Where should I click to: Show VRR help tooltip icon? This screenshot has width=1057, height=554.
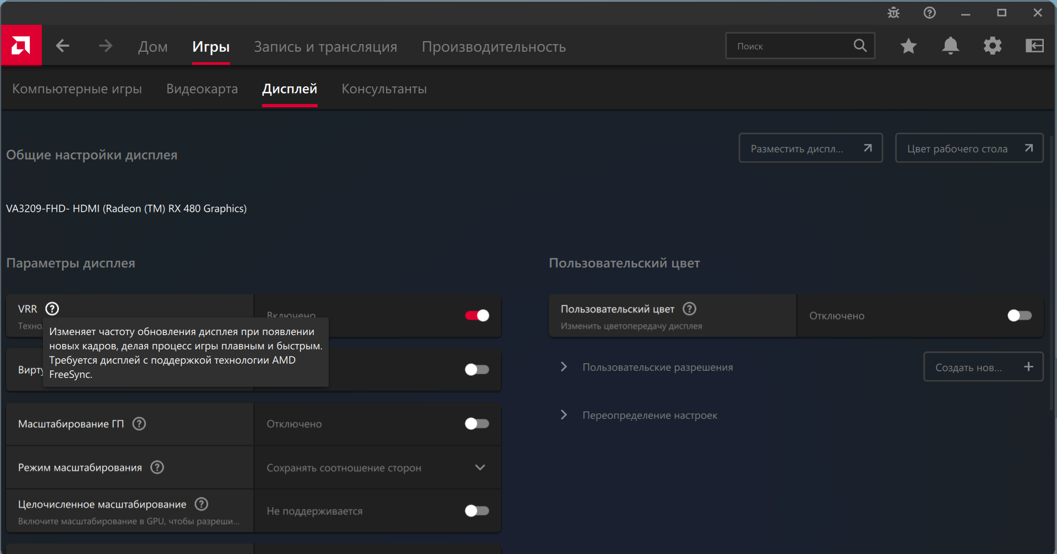[52, 309]
